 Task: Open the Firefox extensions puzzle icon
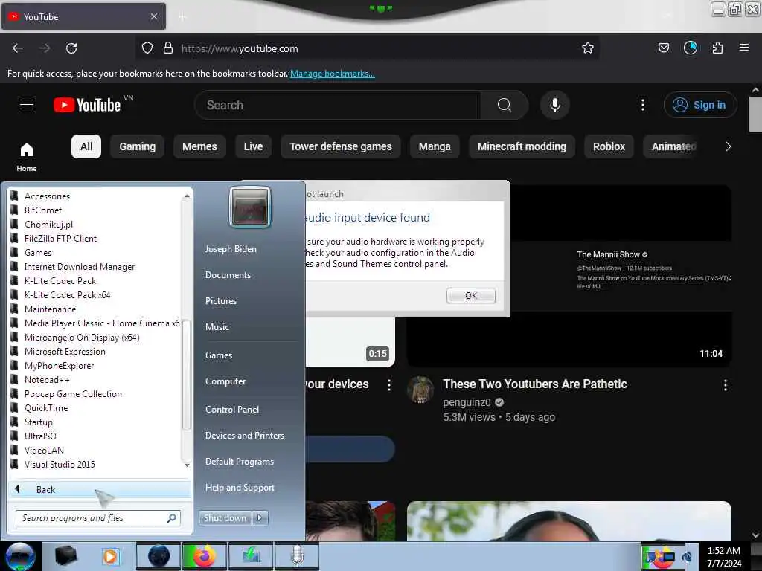(x=717, y=48)
